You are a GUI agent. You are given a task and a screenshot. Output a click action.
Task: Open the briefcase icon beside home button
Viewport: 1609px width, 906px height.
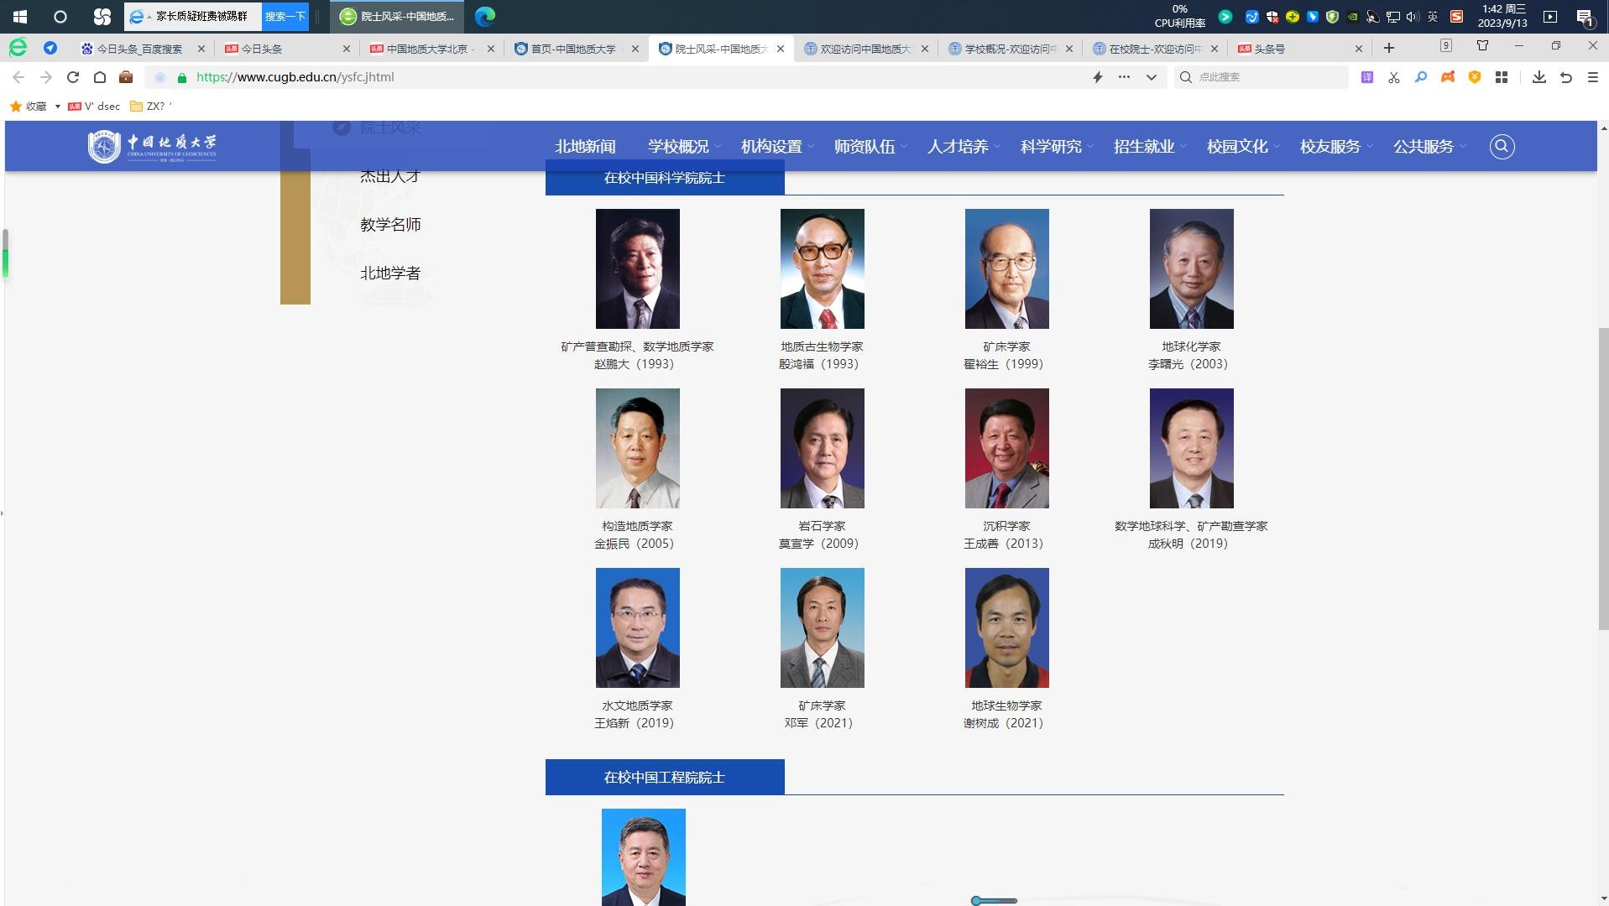(x=126, y=77)
